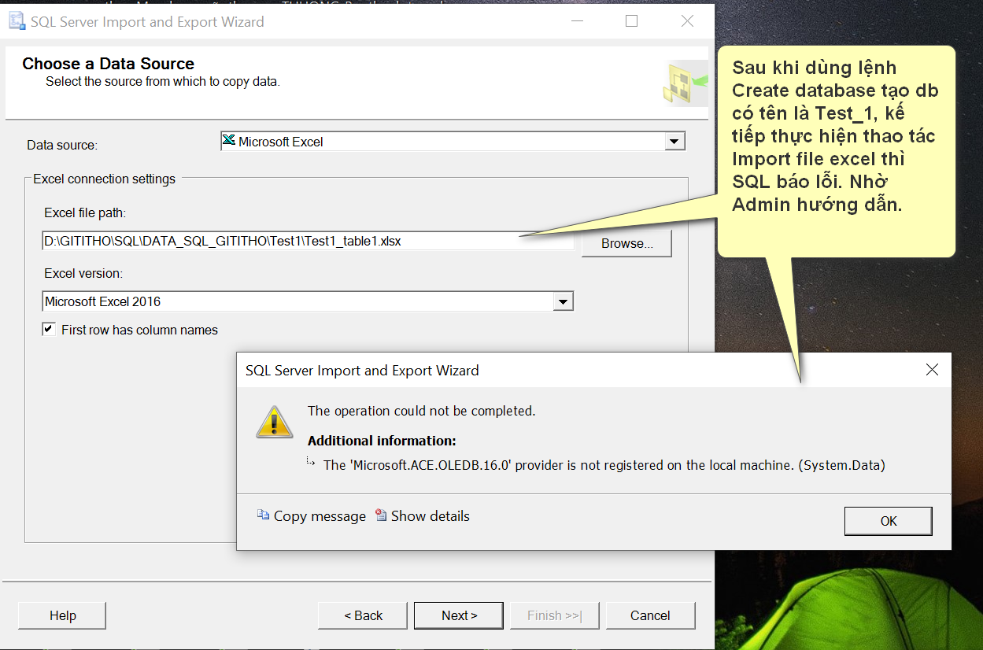
Task: Click the Excel file path field
Action: tap(308, 241)
